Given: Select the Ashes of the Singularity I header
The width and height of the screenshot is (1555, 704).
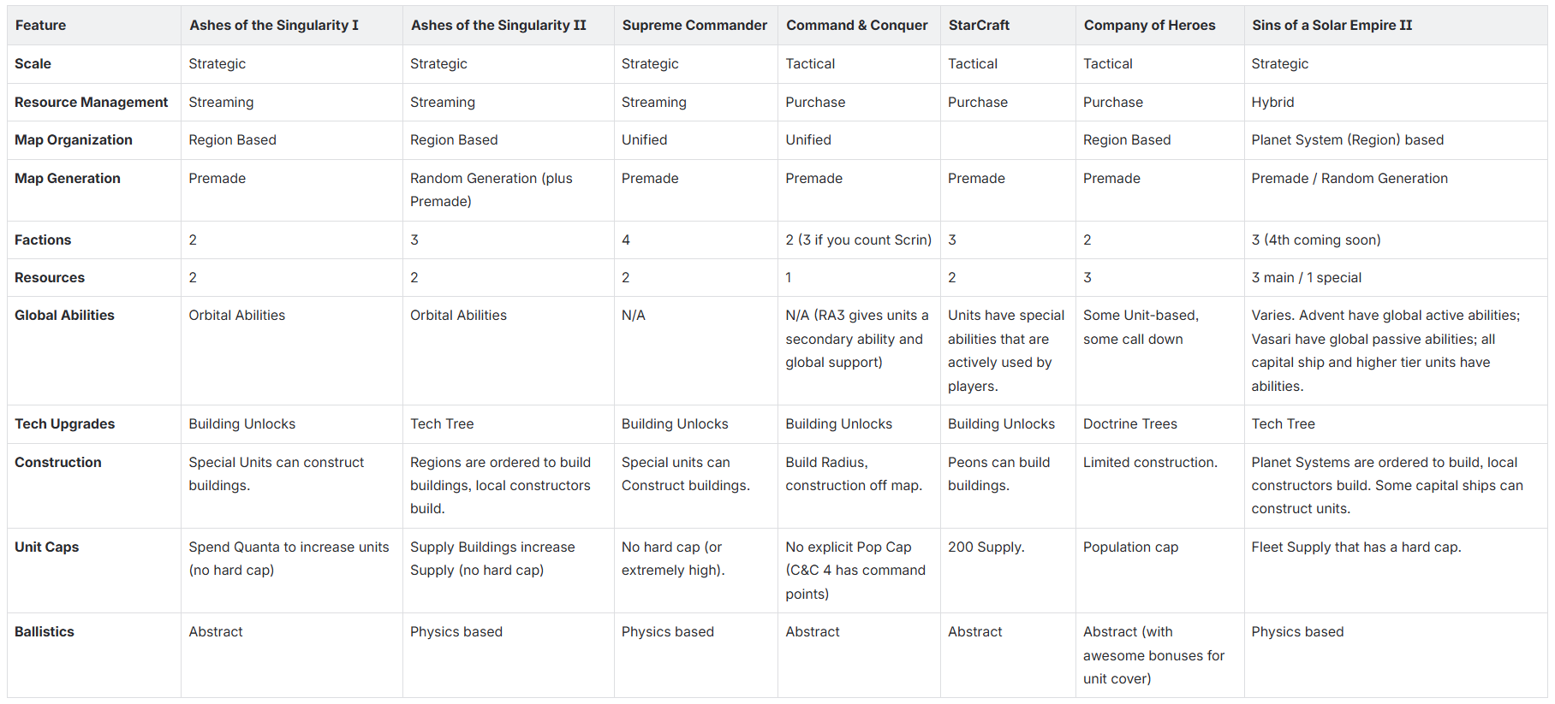Looking at the screenshot, I should click(x=274, y=26).
